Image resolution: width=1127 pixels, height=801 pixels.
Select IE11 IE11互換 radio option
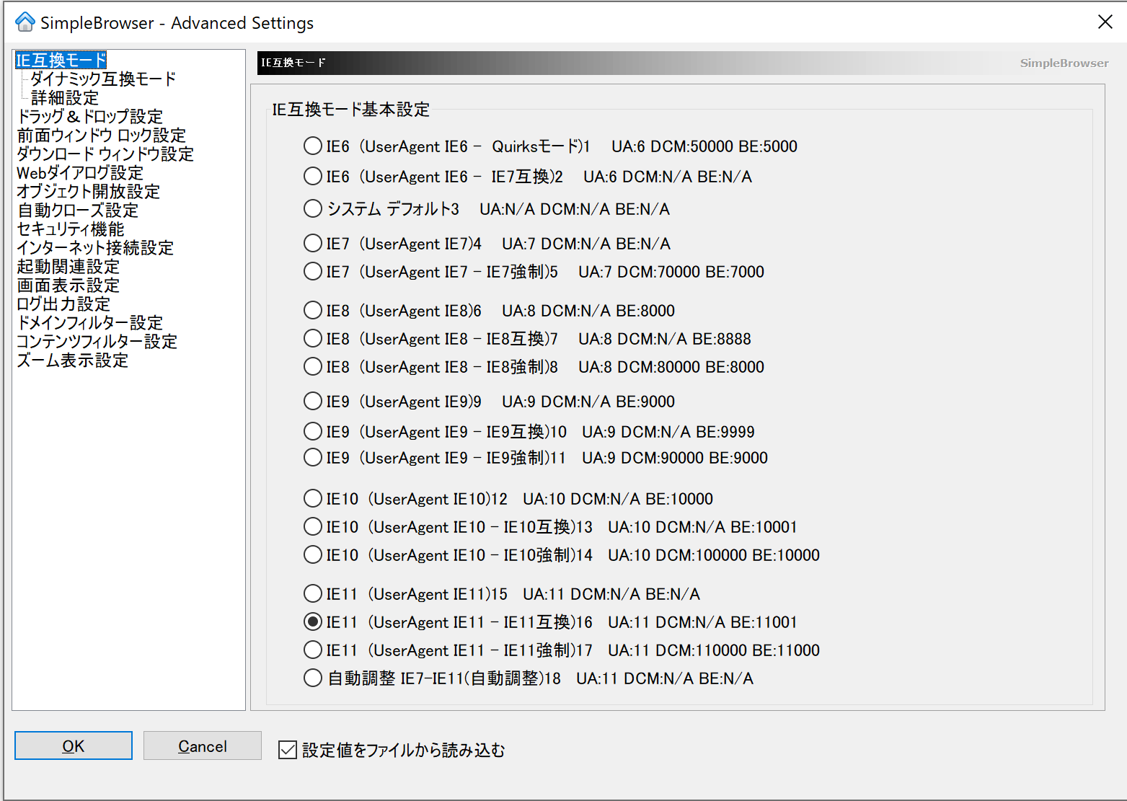(x=313, y=622)
